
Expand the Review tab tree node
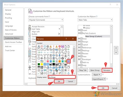point(79,53)
